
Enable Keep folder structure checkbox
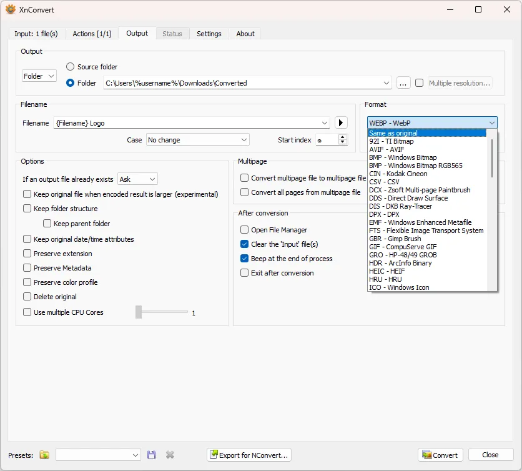pyautogui.click(x=27, y=209)
